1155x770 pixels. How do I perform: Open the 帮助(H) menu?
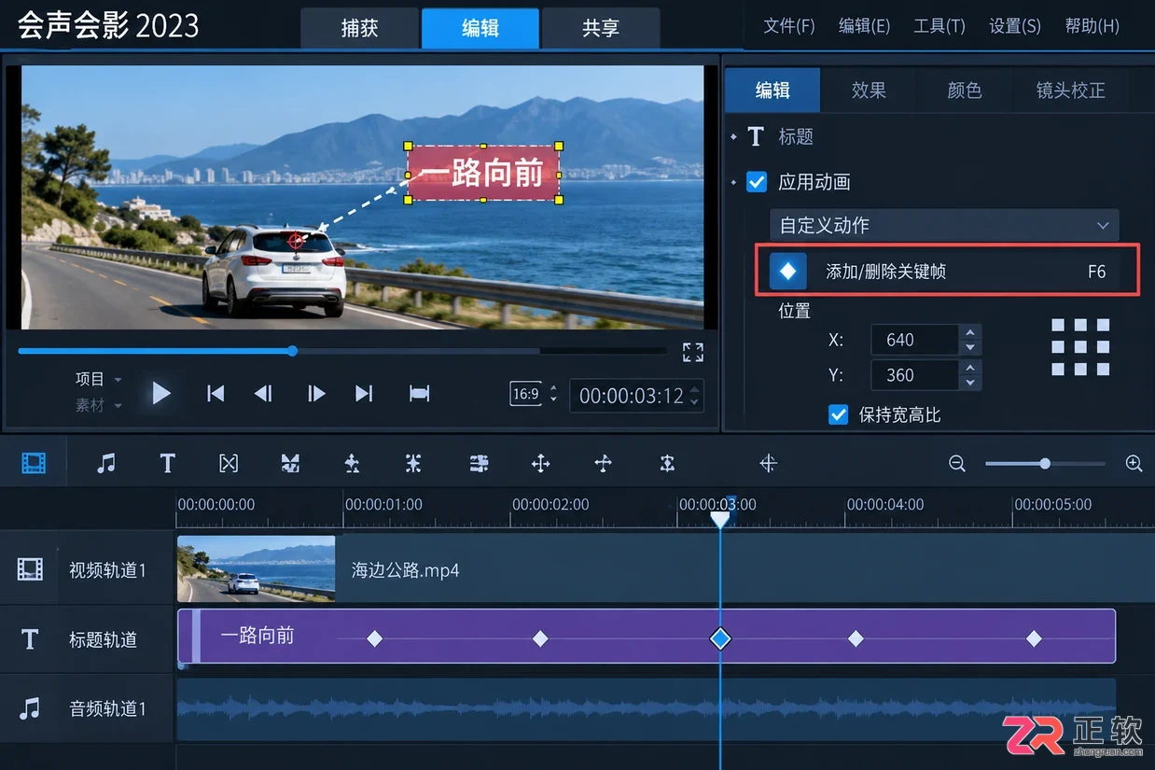pyautogui.click(x=1092, y=26)
